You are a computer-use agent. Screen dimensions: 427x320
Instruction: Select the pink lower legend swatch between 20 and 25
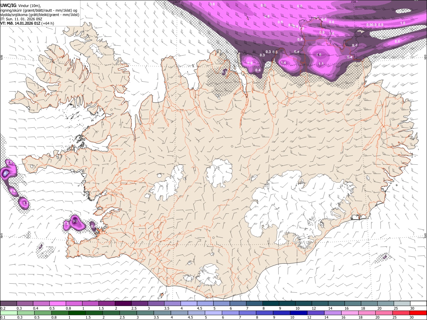[384, 313]
